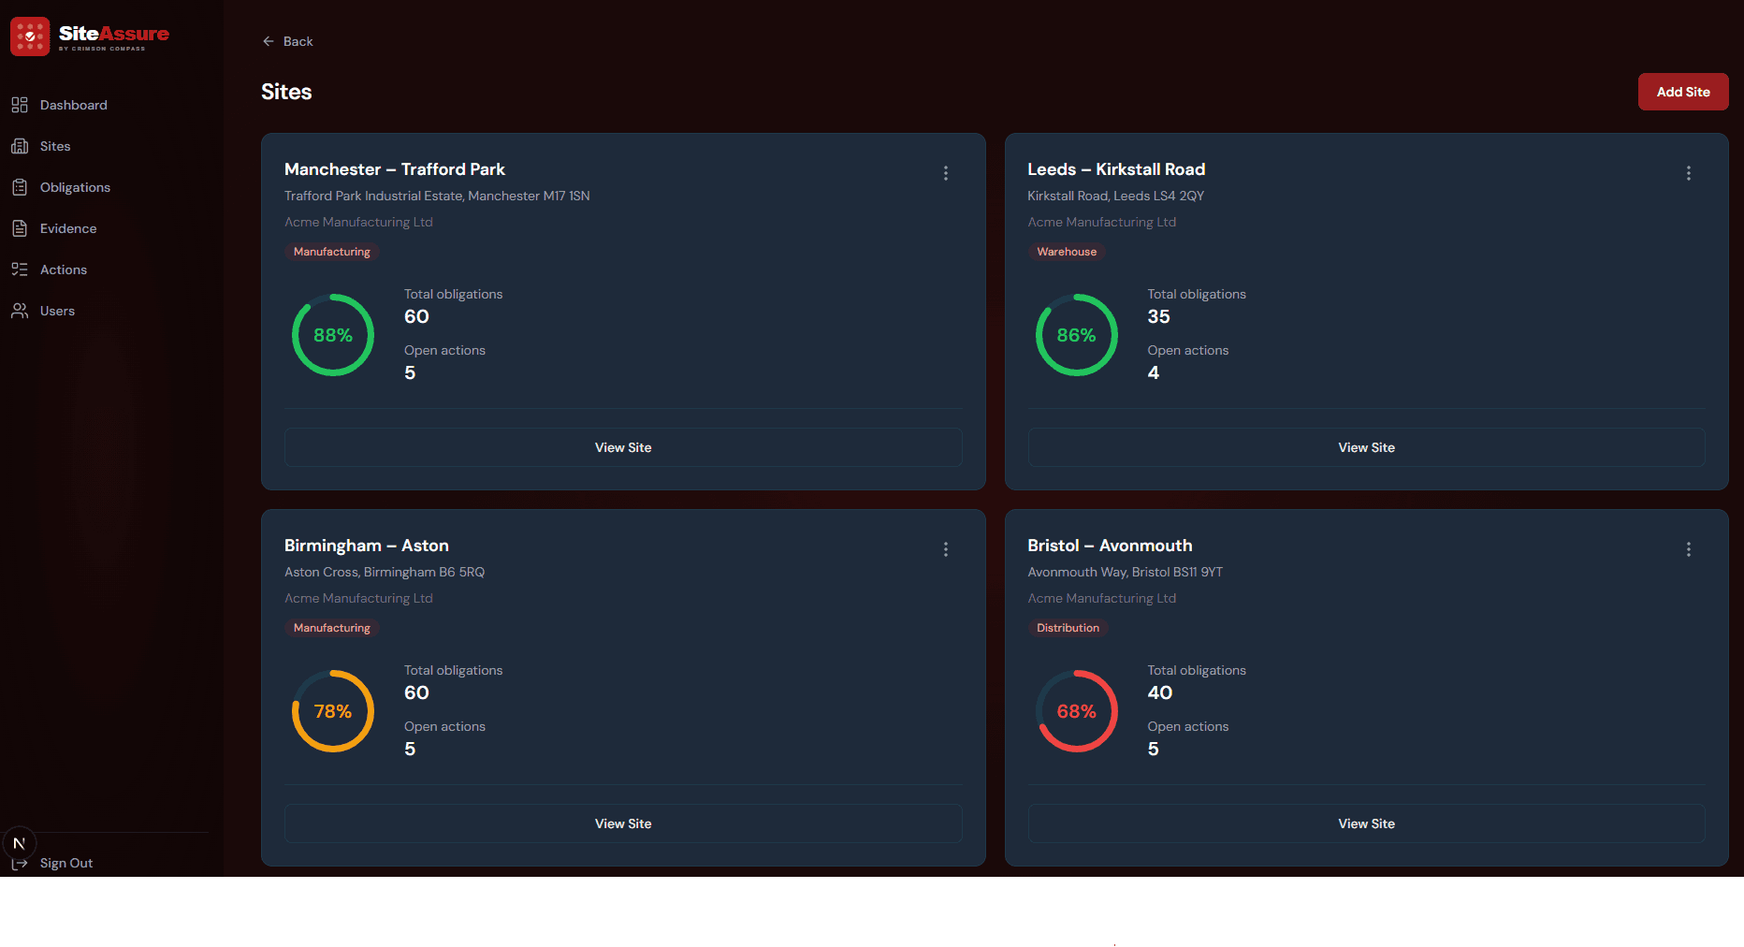The height and width of the screenshot is (947, 1744).
Task: Click the 88% compliance ring for Manchester
Action: click(333, 335)
